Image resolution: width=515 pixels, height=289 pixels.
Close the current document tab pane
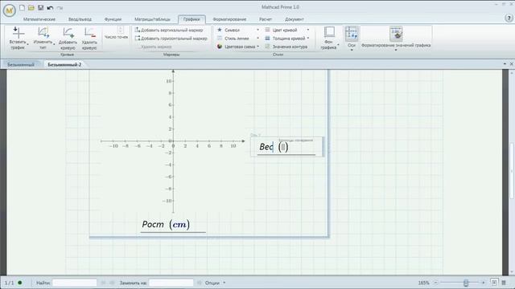coord(512,64)
